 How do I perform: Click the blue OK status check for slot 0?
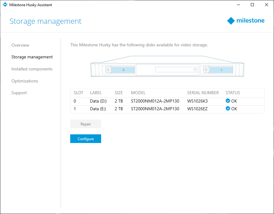(228, 101)
